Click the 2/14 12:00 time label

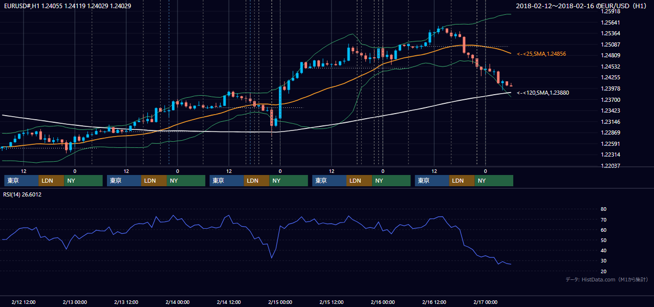pyautogui.click(x=229, y=302)
